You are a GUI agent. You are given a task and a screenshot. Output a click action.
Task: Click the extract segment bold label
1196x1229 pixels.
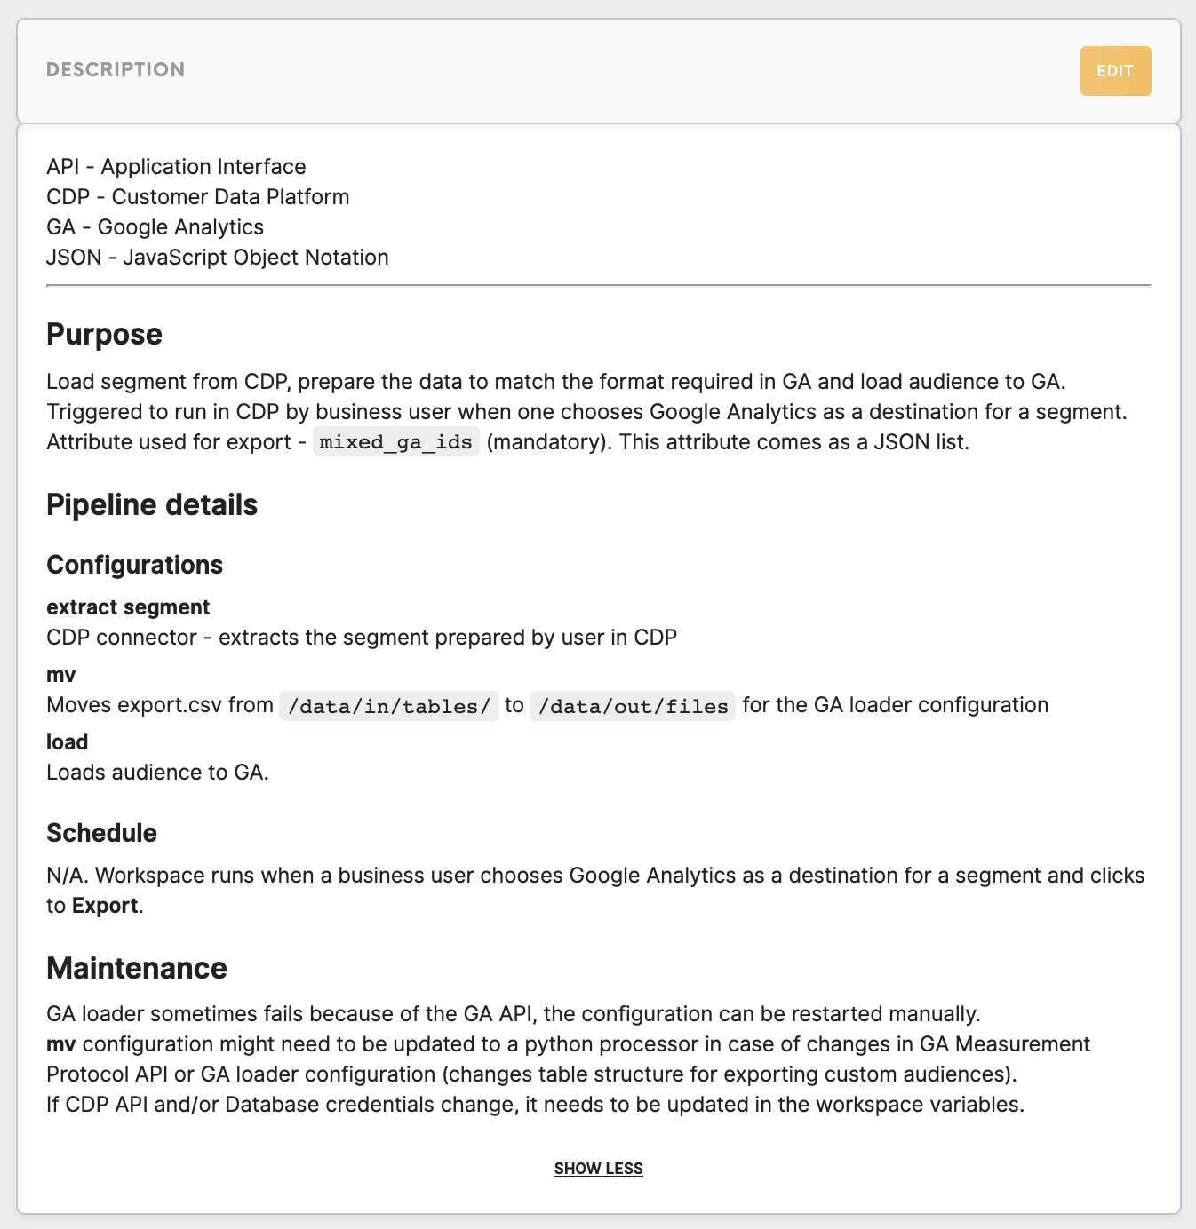[128, 607]
